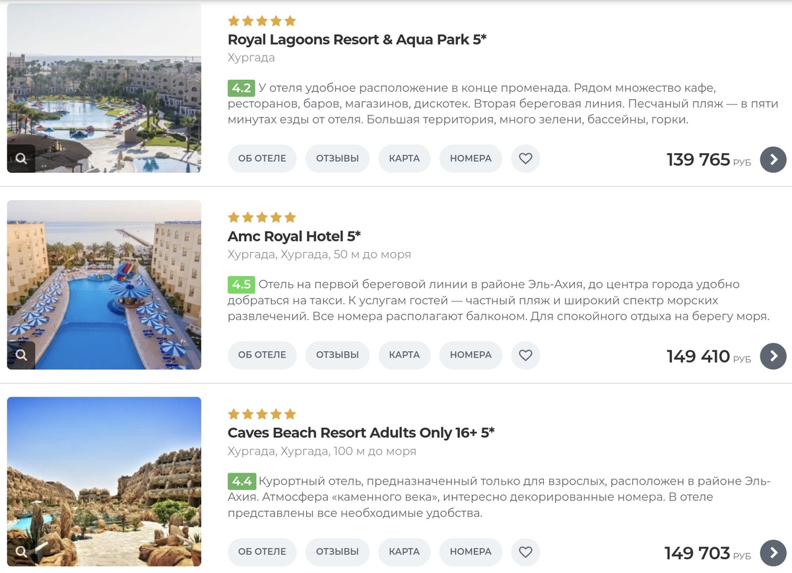Screen dimensions: 792x573
Task: Favorite the Amc Royal Hotel with heart
Action: pos(525,355)
